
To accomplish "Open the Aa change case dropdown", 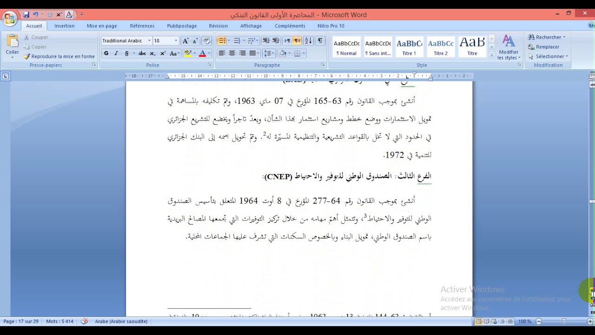I will (x=175, y=54).
